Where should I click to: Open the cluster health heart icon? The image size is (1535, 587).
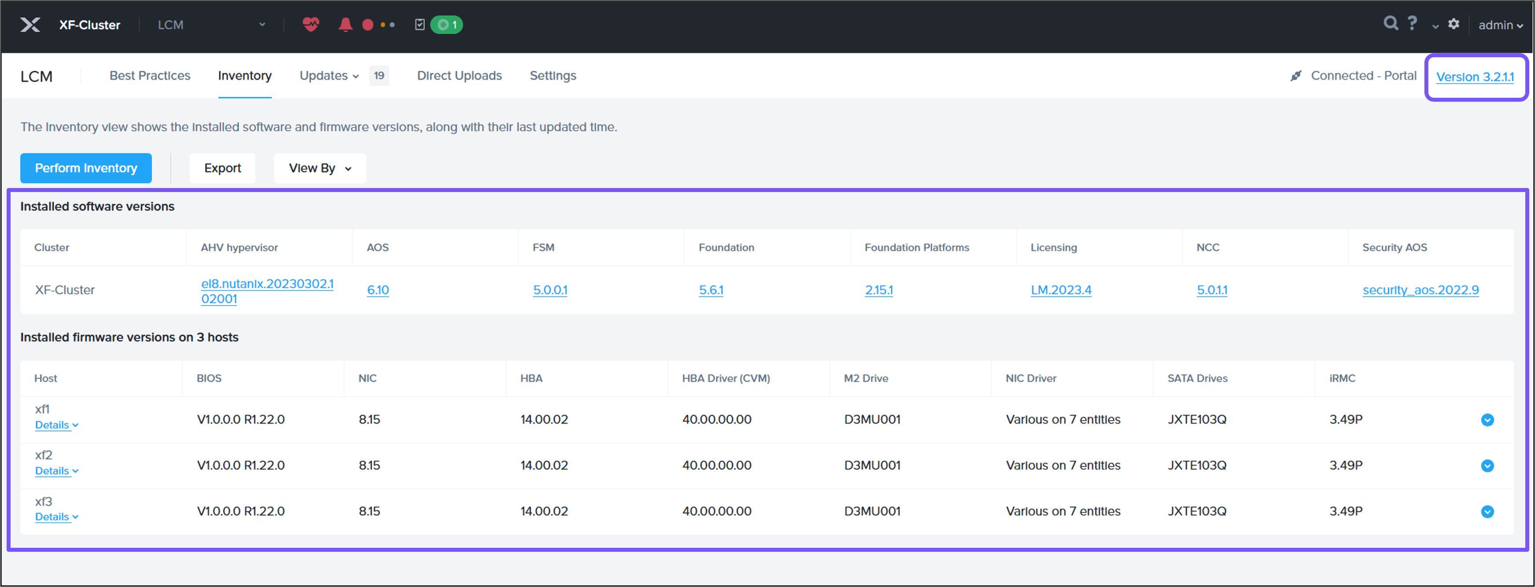click(311, 24)
